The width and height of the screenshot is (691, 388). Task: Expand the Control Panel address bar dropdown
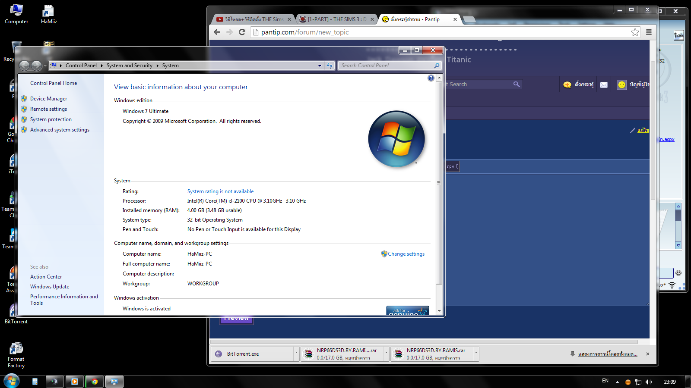pos(320,66)
